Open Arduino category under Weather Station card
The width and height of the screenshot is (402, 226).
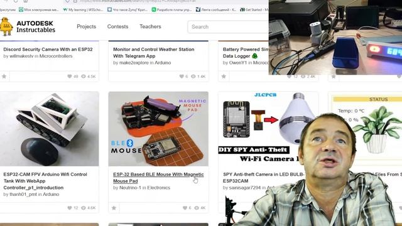[x=163, y=63]
